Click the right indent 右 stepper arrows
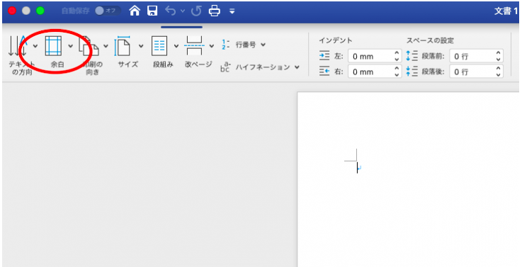 [x=397, y=72]
